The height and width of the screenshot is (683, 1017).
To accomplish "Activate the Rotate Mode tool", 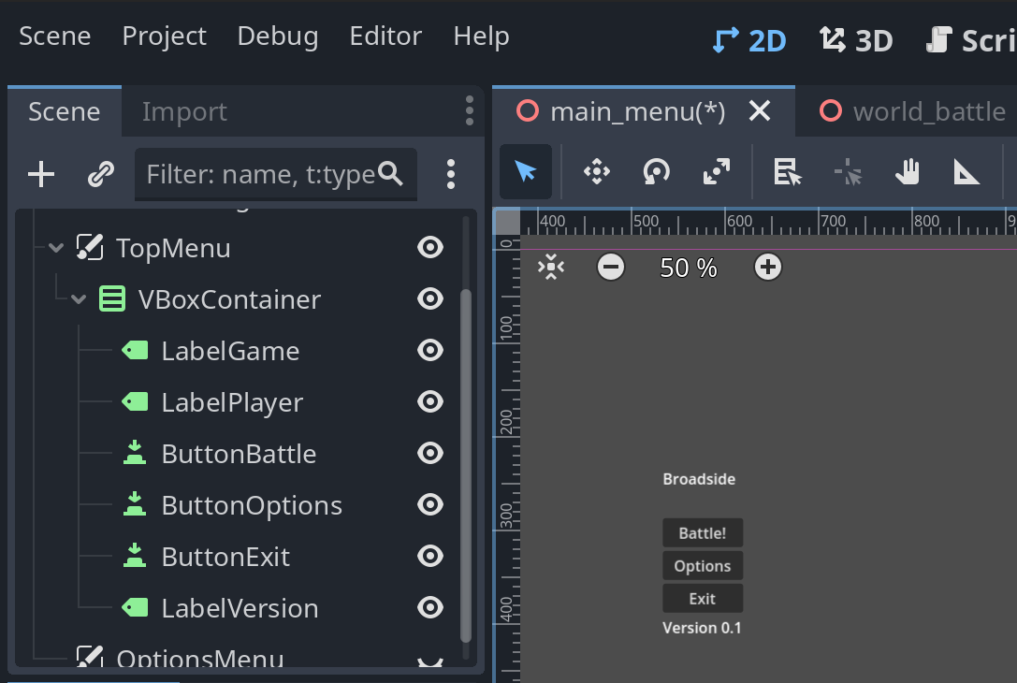I will coord(657,172).
